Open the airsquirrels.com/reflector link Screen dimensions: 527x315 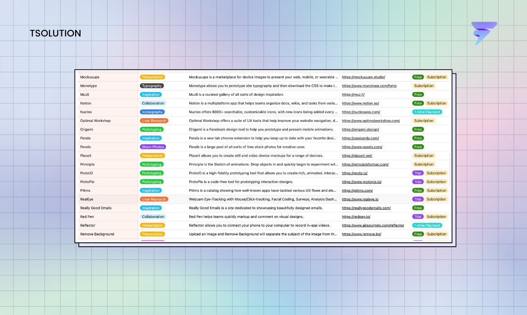(373, 225)
